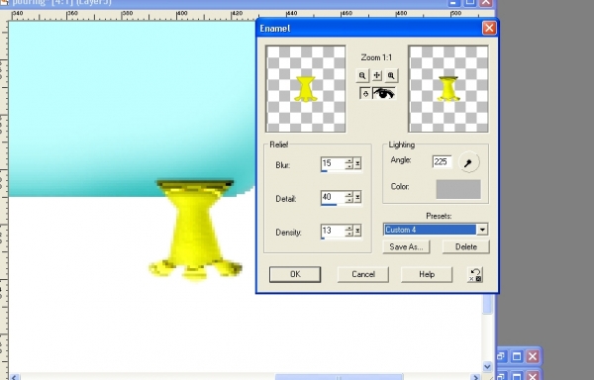Click the OK button
The image size is (594, 380).
295,274
